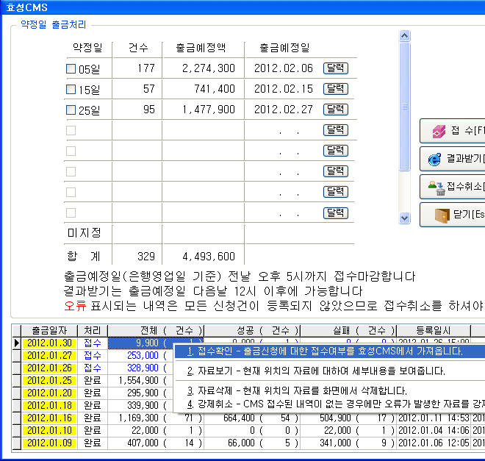Click the row selector arrow for 2012.01.30
485x461 pixels.
point(17,343)
